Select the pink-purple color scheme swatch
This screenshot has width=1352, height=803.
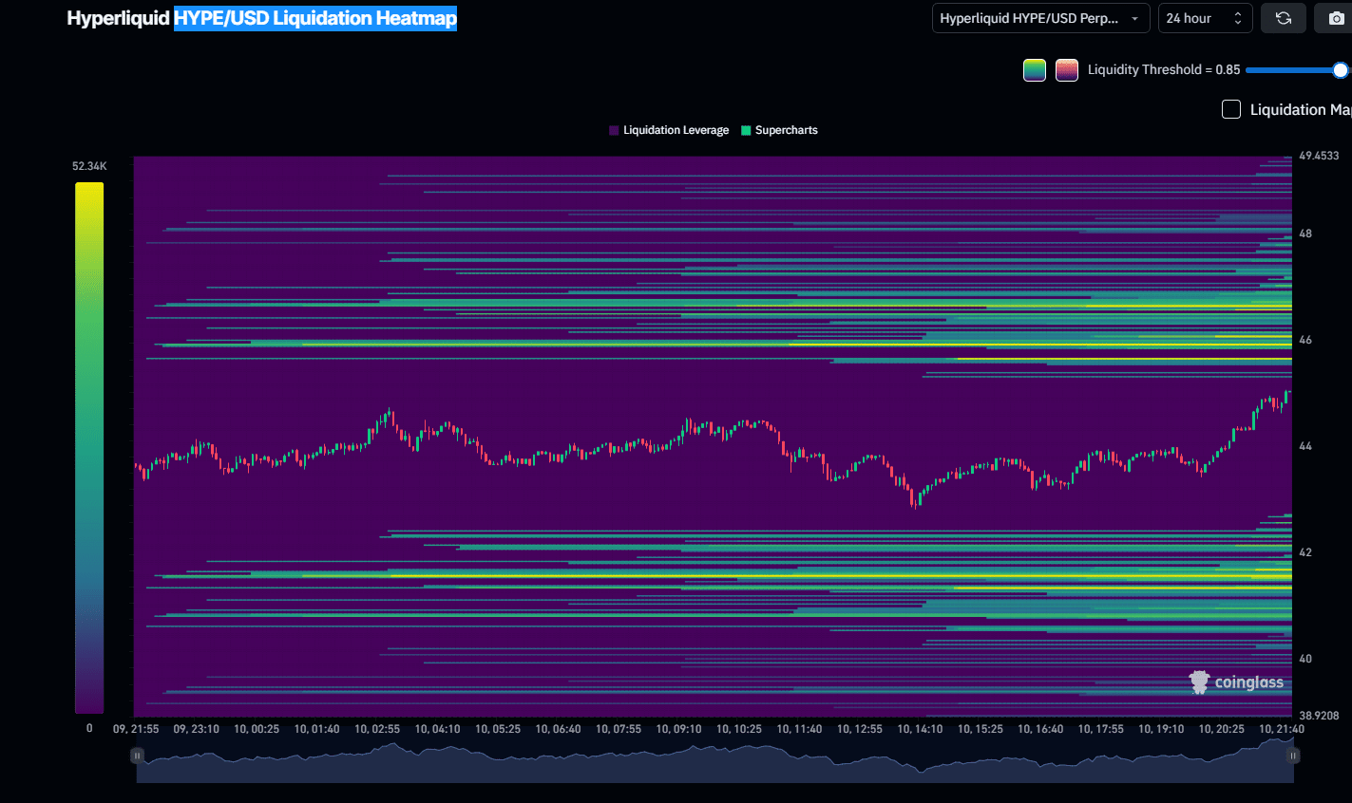(x=1067, y=69)
